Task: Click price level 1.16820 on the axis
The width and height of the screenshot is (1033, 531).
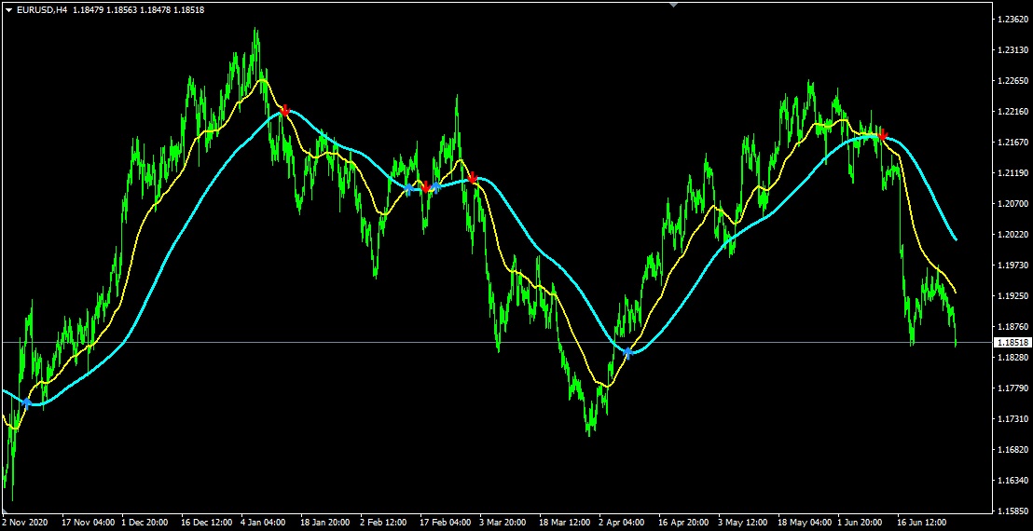Action: pyautogui.click(x=1014, y=449)
